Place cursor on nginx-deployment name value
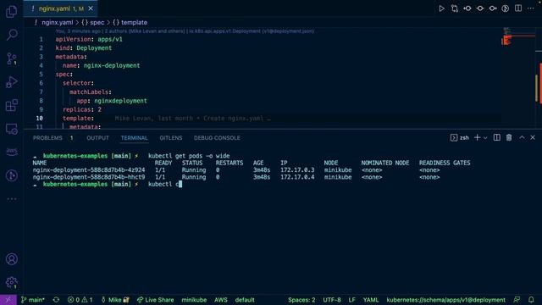The image size is (542, 305). coord(112,66)
